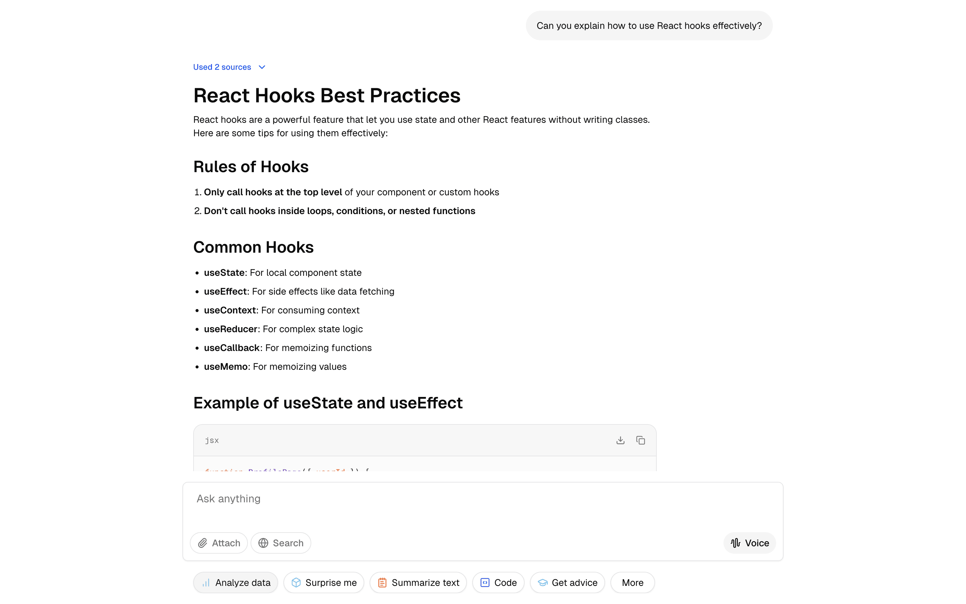Click the clipboard icon on Summarize text
This screenshot has width=966, height=604.
click(x=382, y=583)
